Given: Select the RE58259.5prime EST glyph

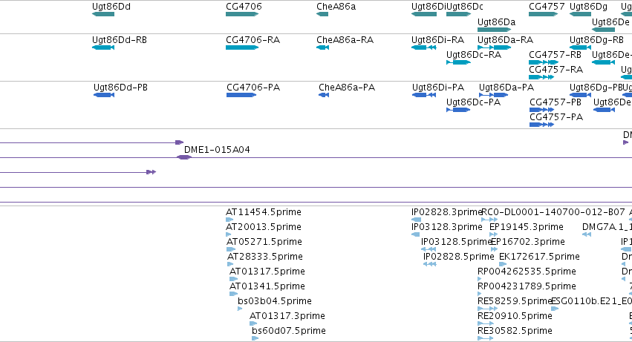Looking at the screenshot, I should click(x=488, y=309).
